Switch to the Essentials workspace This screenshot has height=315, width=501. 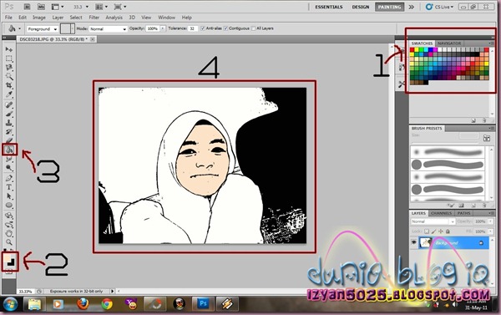click(329, 7)
